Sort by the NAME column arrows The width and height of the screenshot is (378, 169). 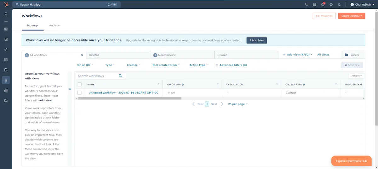click(x=158, y=84)
